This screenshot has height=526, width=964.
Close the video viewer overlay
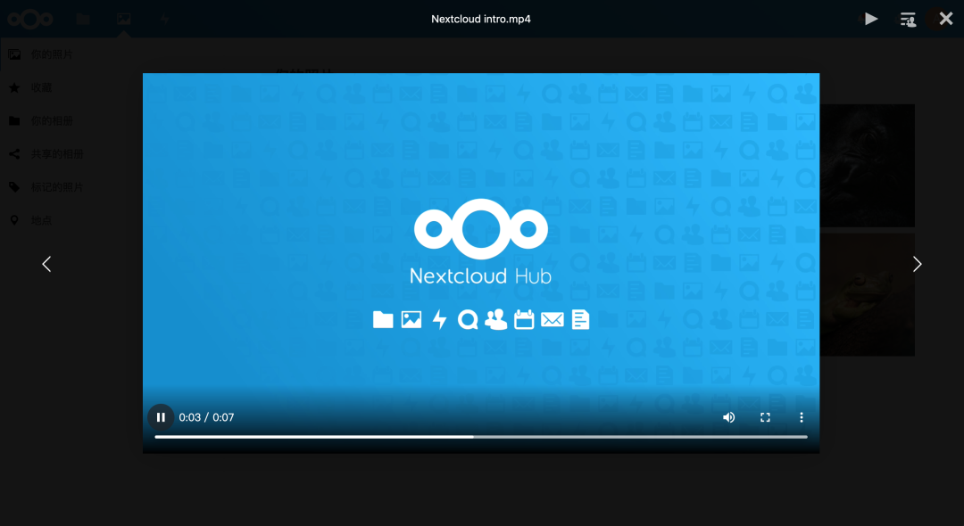(946, 19)
